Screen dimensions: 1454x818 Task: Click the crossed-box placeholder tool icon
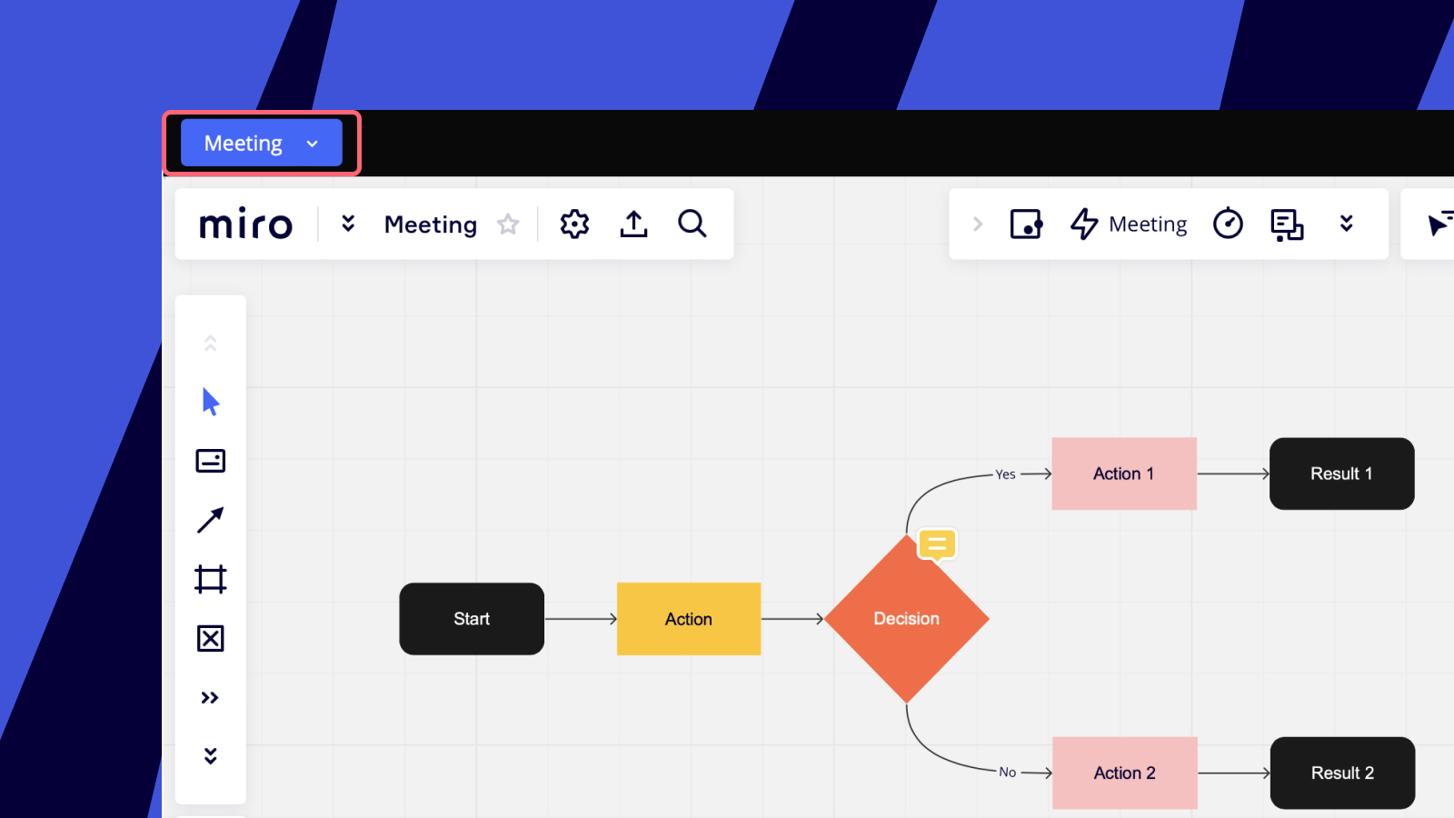pyautogui.click(x=211, y=639)
